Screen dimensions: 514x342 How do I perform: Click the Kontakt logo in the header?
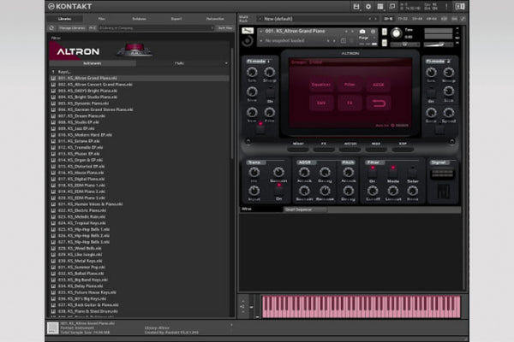click(70, 6)
